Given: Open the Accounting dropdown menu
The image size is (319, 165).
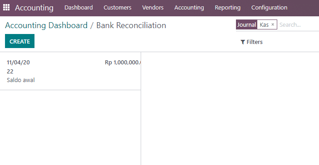Looking at the screenshot, I should point(189,8).
